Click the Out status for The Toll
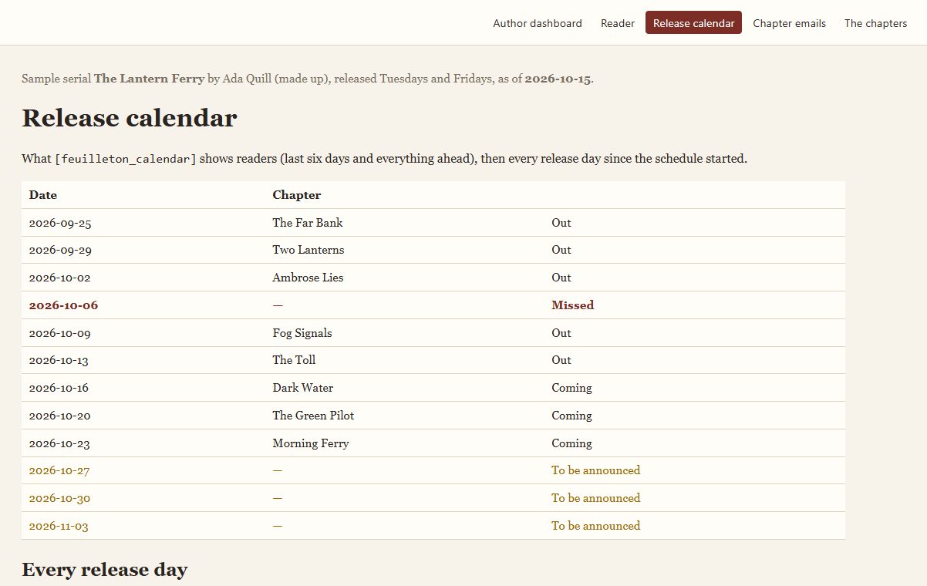This screenshot has height=586, width=927. pyautogui.click(x=561, y=360)
